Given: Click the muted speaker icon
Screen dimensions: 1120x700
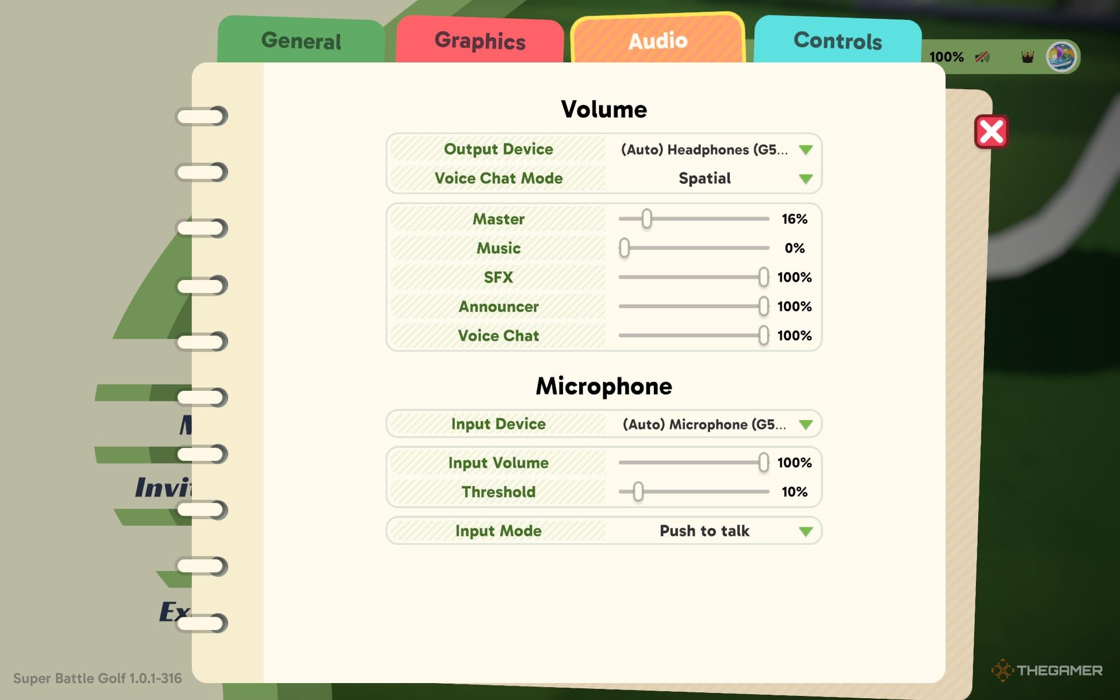Looking at the screenshot, I should (x=982, y=57).
